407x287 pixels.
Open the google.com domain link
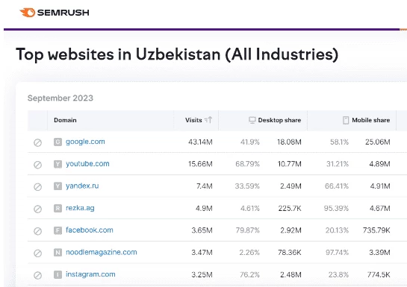(85, 142)
